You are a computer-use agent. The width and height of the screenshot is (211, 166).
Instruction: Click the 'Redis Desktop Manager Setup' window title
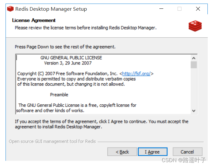tap(51, 9)
